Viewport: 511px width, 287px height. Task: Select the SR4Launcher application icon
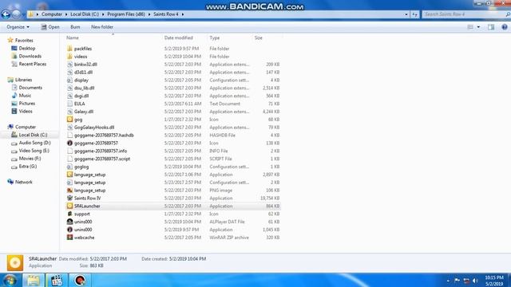click(x=69, y=206)
